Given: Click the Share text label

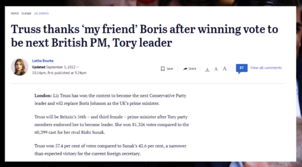Looking at the screenshot, I should (192, 69).
